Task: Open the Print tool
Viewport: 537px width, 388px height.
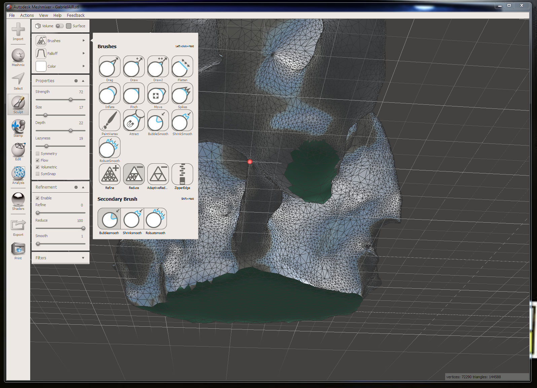Action: (x=18, y=251)
